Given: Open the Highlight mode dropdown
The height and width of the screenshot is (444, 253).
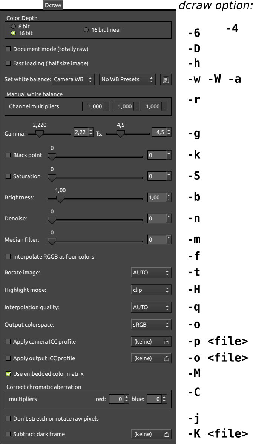Looking at the screenshot, I should (151, 290).
